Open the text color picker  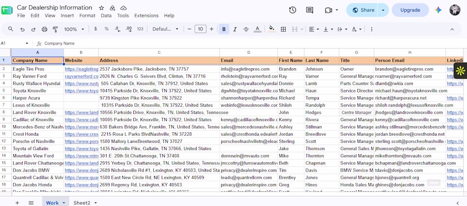pos(257,29)
